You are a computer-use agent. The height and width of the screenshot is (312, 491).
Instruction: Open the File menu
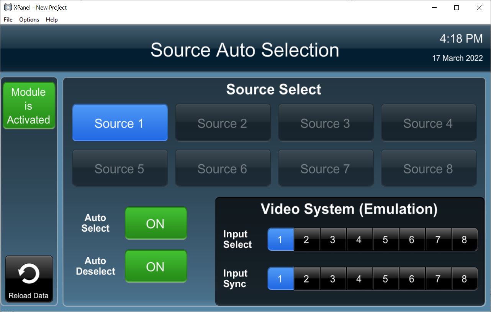[7, 20]
